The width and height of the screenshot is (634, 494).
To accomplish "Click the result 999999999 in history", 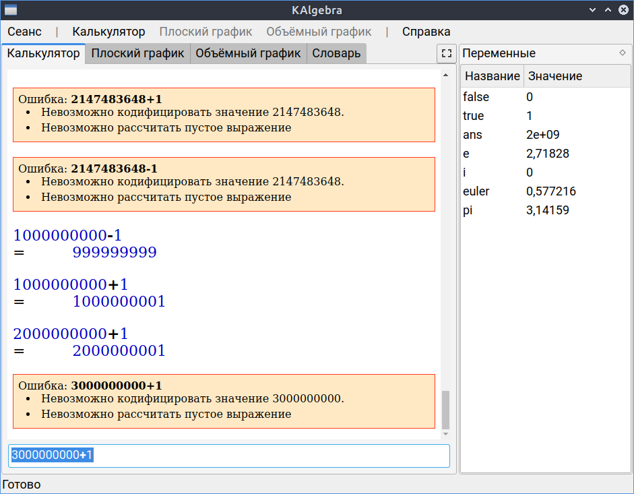I will pos(115,253).
